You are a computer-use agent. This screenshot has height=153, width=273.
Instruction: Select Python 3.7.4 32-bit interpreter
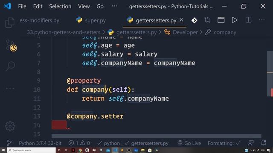(x=40, y=143)
